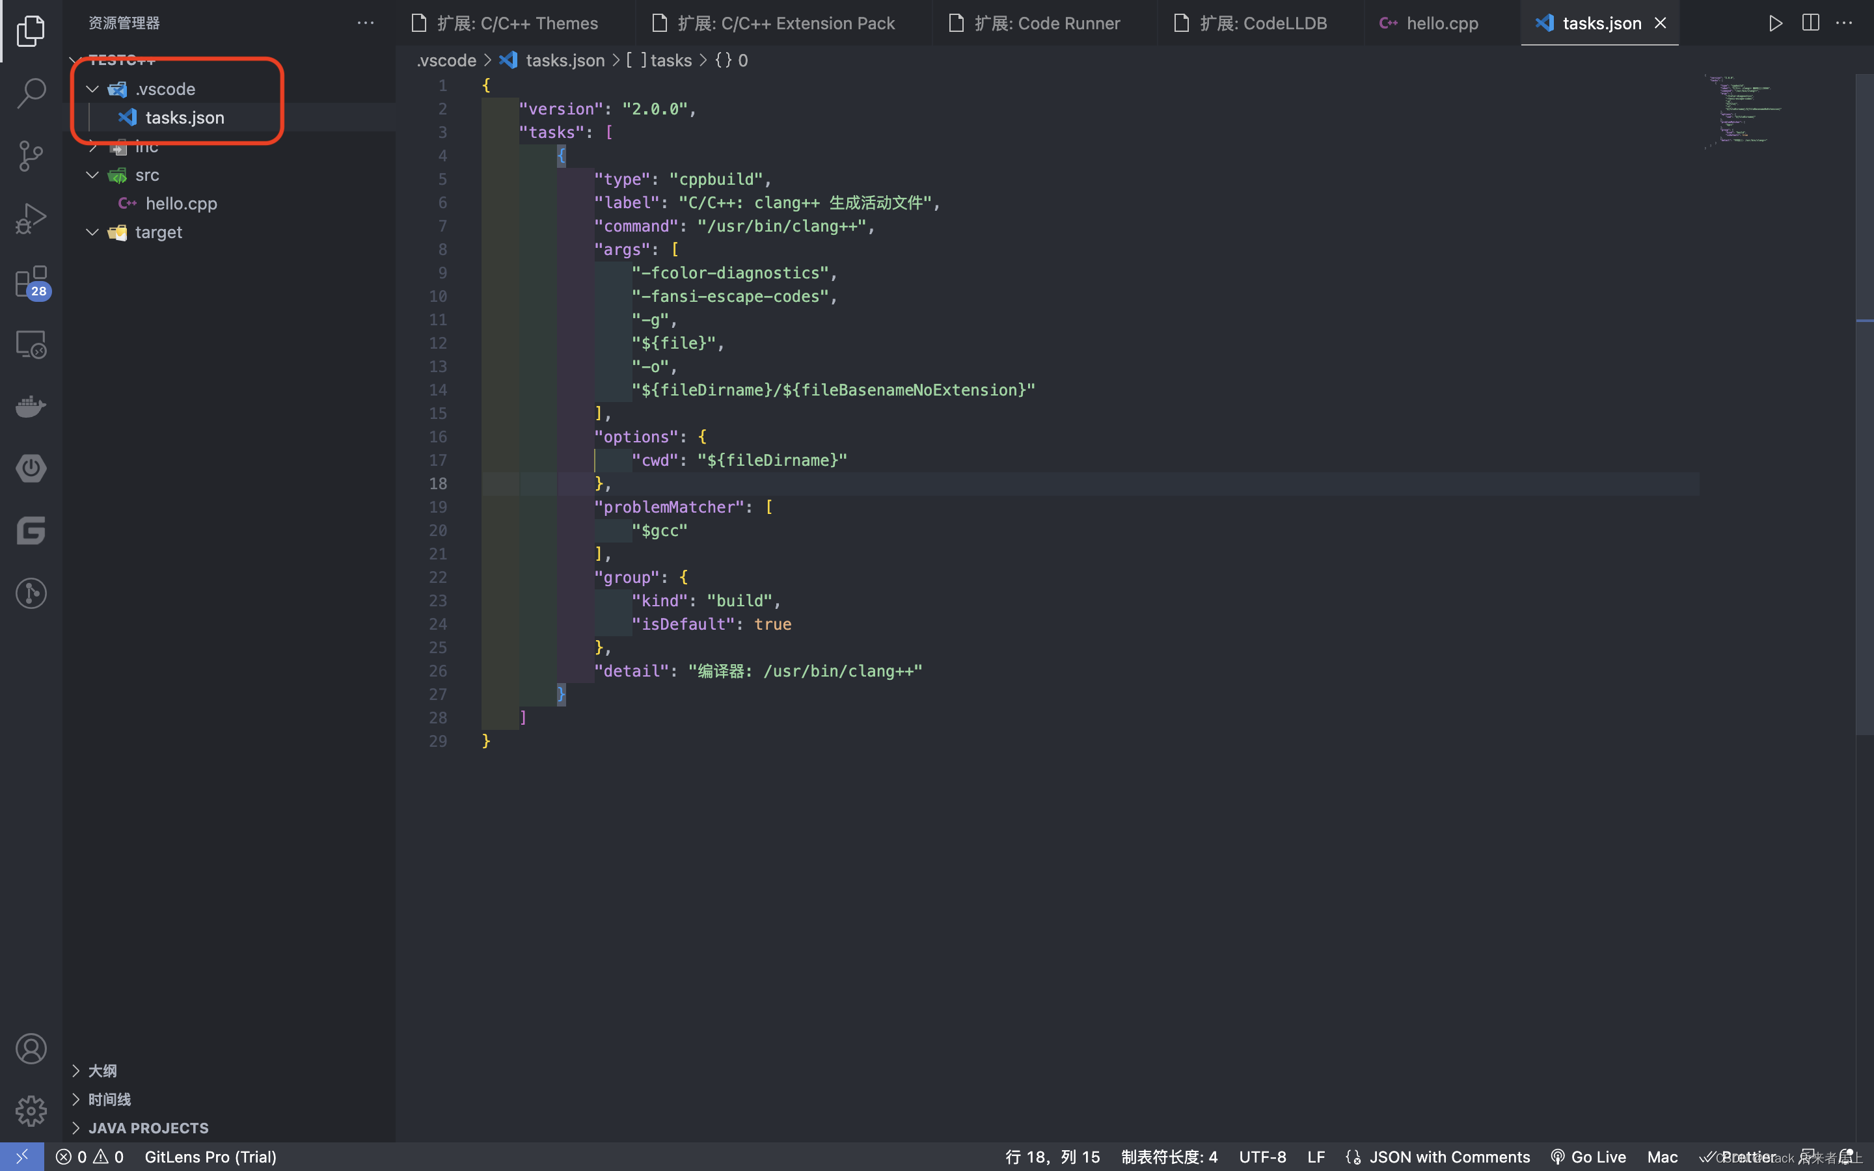The image size is (1874, 1171).
Task: Click the Prettier status item
Action: point(1738,1157)
